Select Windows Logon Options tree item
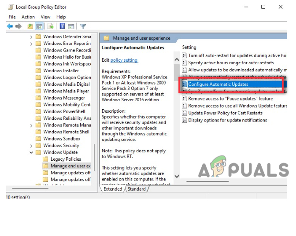Viewport: 296px width, 236px height. pos(67,77)
